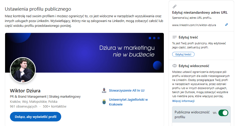
Task: Click the eye icon beside Edytuj widoczność
Action: tap(174, 66)
